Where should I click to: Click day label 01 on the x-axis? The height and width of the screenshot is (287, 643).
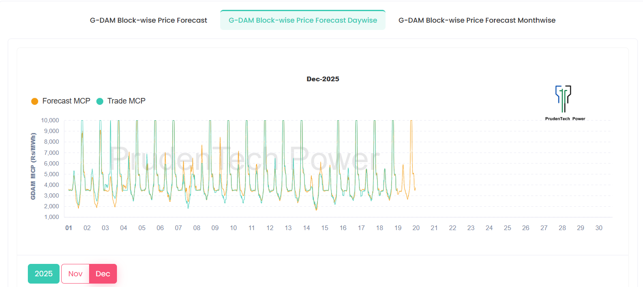[69, 228]
